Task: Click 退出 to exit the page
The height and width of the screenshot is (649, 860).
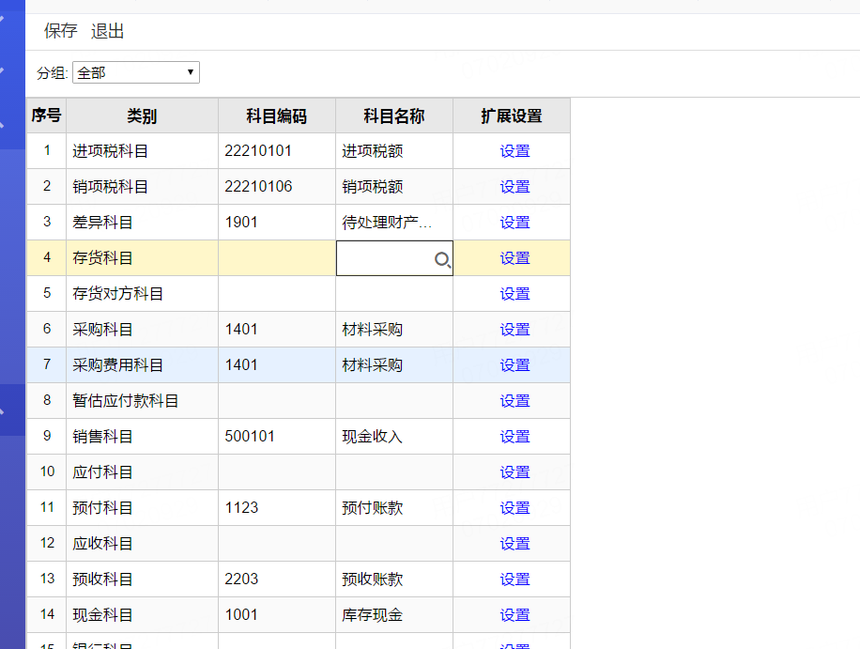Action: pyautogui.click(x=107, y=31)
